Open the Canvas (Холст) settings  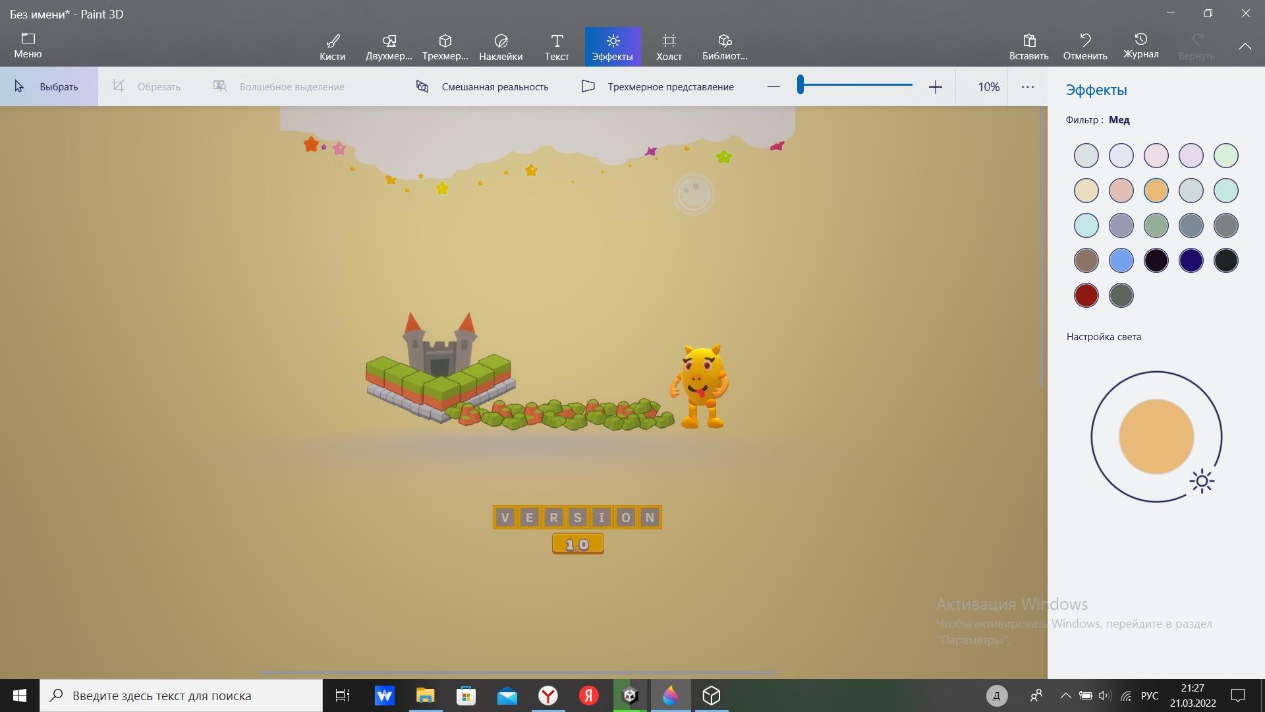point(669,47)
